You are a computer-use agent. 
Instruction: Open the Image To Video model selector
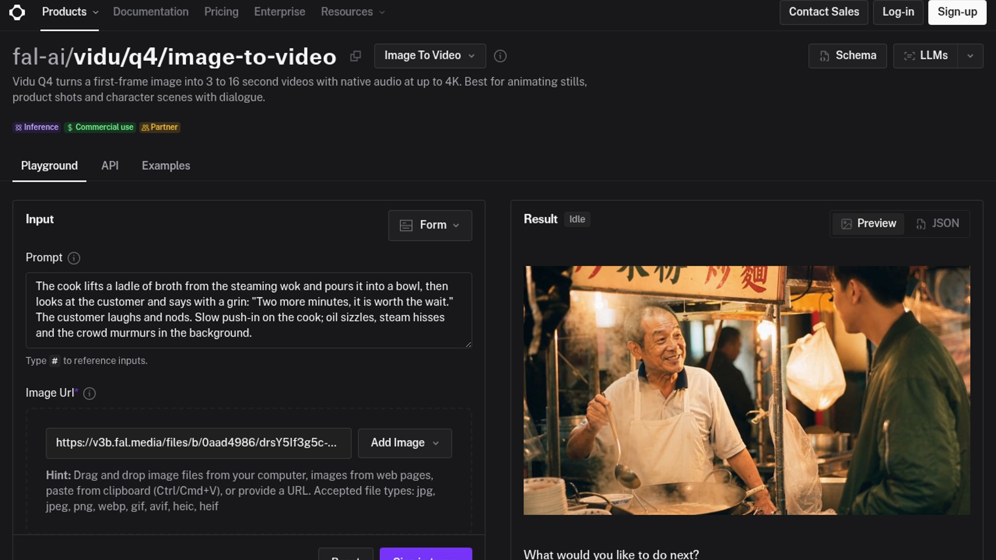click(x=430, y=56)
